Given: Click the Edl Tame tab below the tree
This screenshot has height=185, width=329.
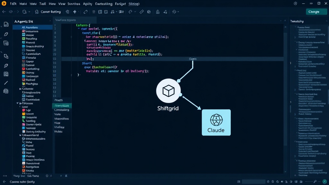Looking at the screenshot, I should click(33, 176).
